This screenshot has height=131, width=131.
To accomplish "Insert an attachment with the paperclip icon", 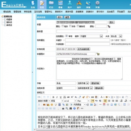I will (x=63, y=105).
